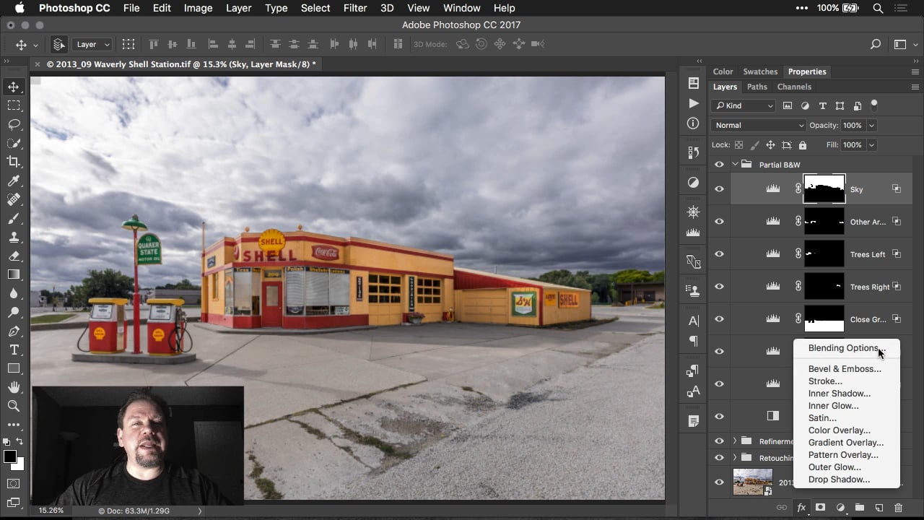
Task: Hide the Sky layer
Action: tap(719, 189)
